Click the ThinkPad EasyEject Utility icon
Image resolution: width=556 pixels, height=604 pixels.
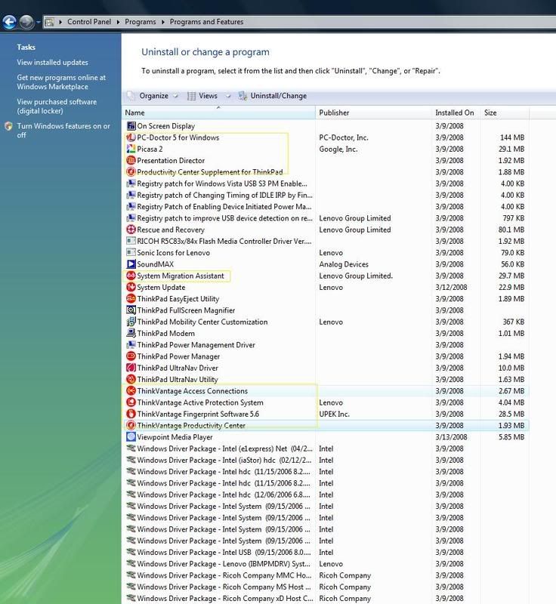pyautogui.click(x=131, y=298)
